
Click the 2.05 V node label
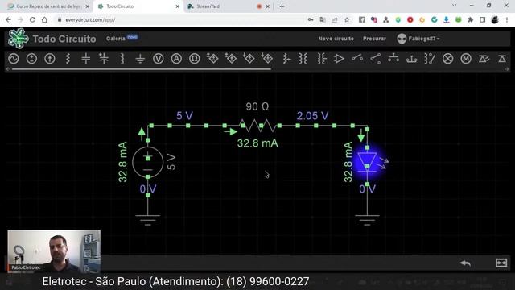point(312,116)
